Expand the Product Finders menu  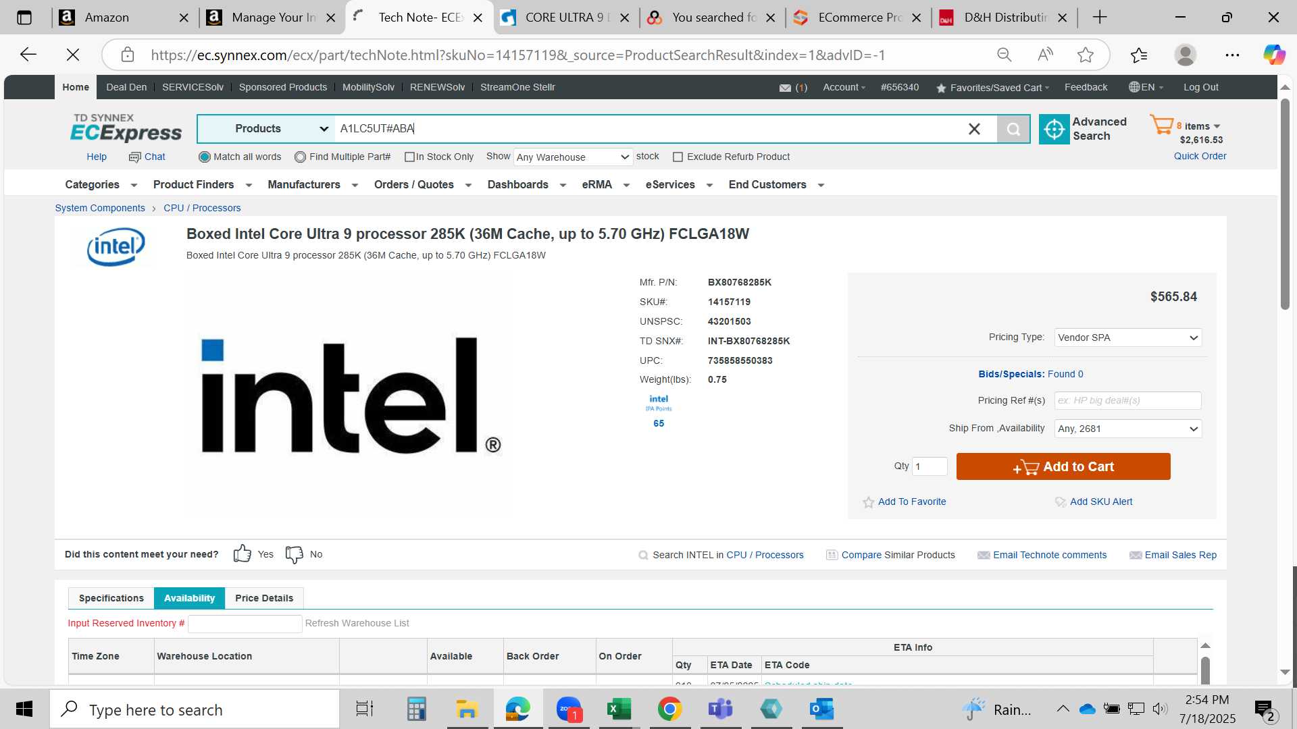pos(203,185)
